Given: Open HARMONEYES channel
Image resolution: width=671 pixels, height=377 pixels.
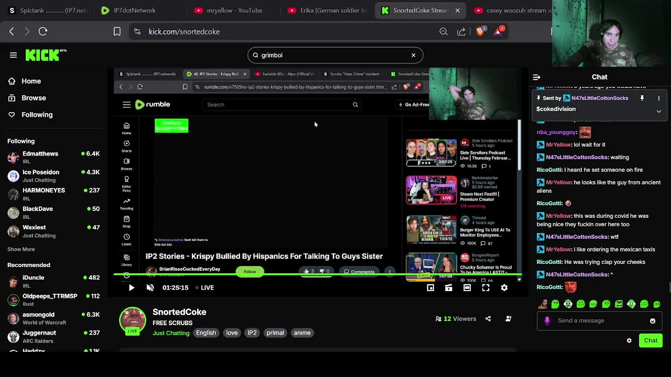Looking at the screenshot, I should click(53, 194).
